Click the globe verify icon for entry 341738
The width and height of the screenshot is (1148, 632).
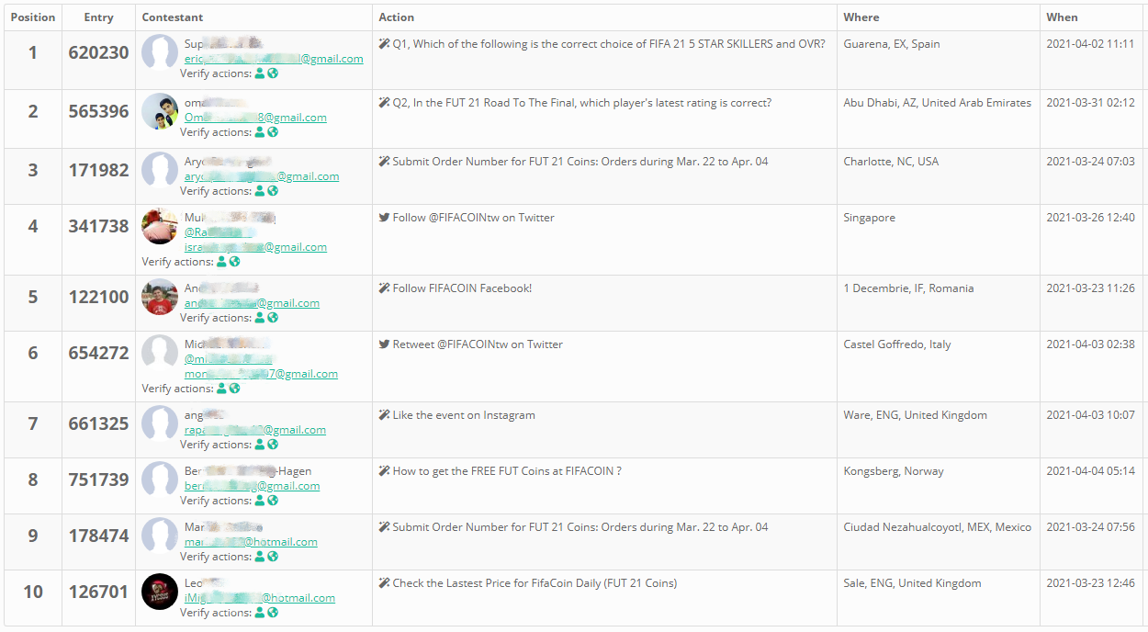(235, 262)
